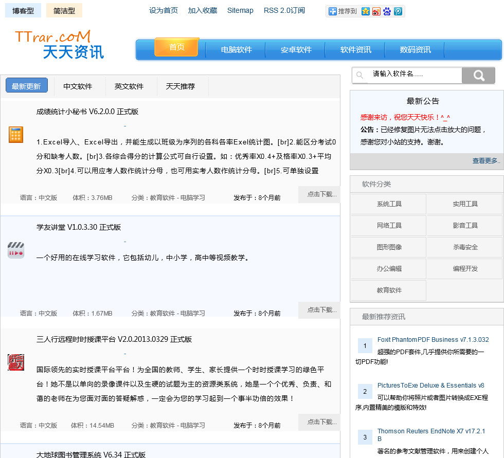Switch to 简洁型 layout
The image size is (504, 458).
point(64,11)
